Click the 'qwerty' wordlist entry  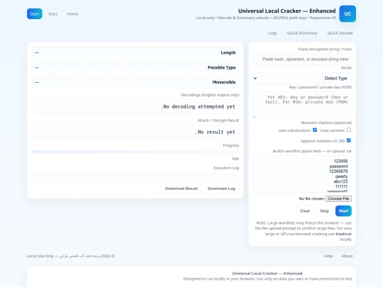(x=341, y=176)
